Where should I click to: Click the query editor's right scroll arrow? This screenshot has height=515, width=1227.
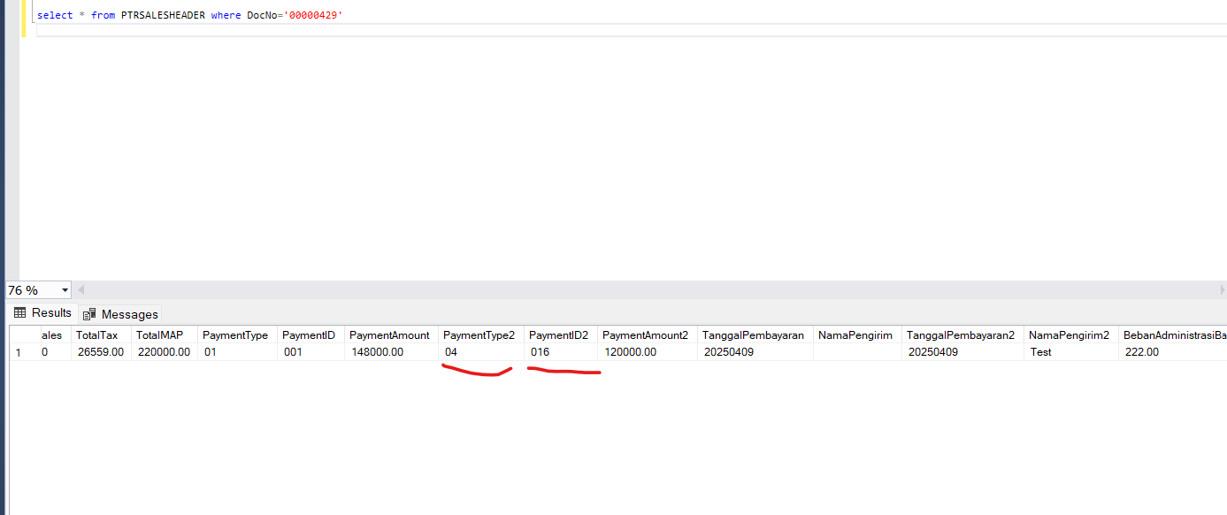click(x=1222, y=290)
